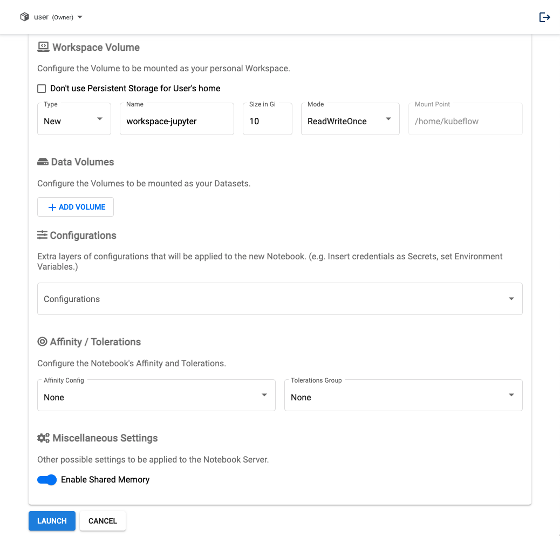This screenshot has height=536, width=560.
Task: Click the namespace cube icon
Action: click(x=25, y=17)
